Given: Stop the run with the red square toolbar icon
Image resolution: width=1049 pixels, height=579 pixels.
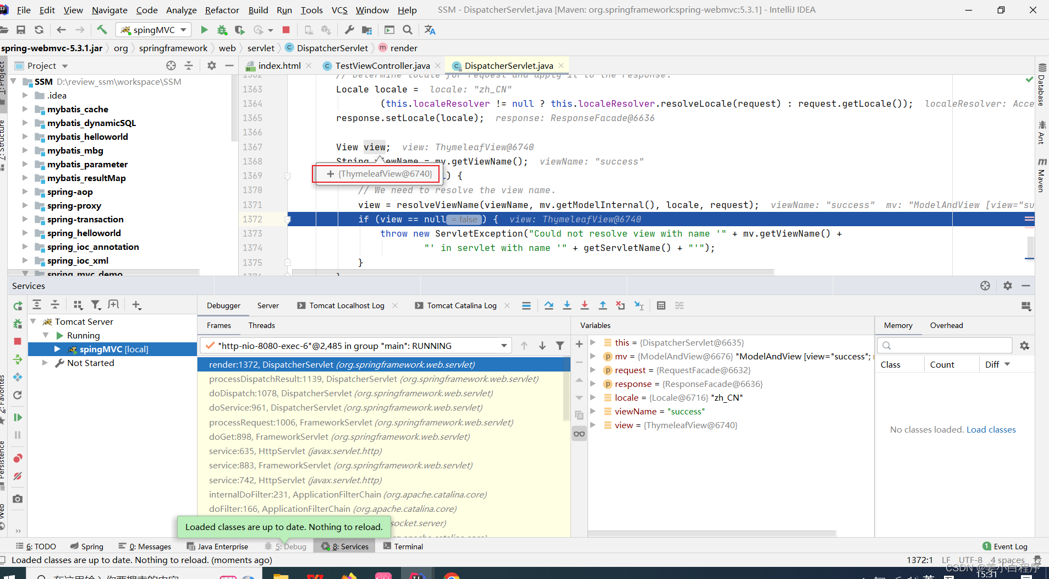Looking at the screenshot, I should pos(286,30).
